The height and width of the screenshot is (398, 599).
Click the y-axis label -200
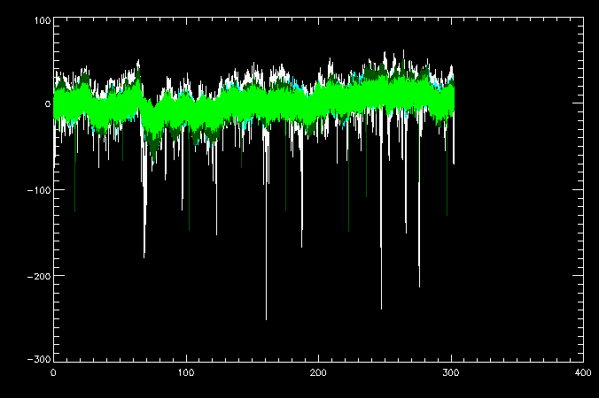(39, 276)
